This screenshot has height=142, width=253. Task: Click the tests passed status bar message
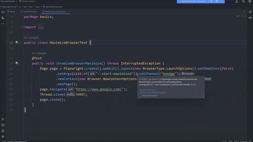15,141
